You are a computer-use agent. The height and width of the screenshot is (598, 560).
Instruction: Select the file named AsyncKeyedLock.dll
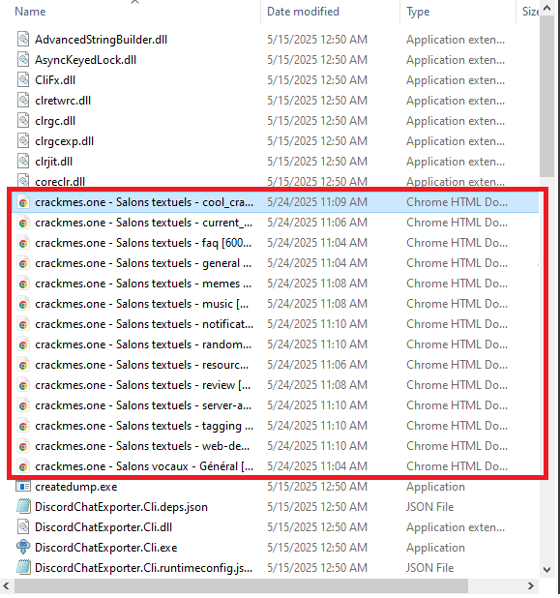coord(85,60)
